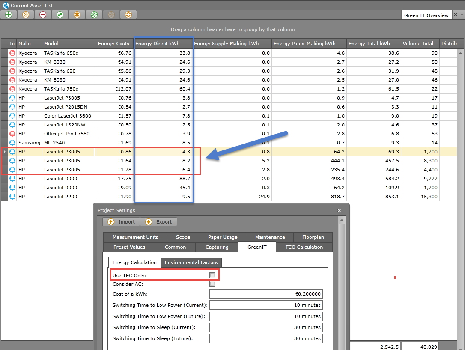The height and width of the screenshot is (350, 465).
Task: Click the red icon for TASKalfa 650c
Action: tap(12, 53)
